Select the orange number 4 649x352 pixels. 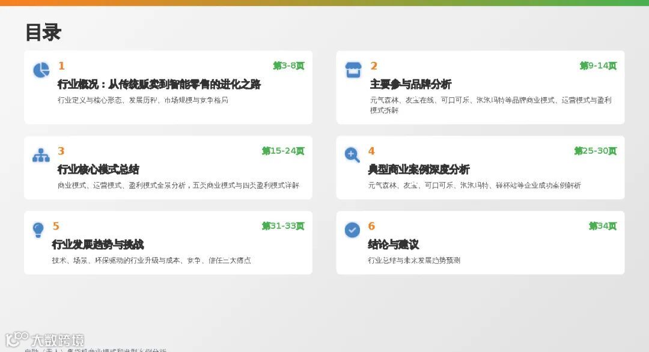point(371,151)
